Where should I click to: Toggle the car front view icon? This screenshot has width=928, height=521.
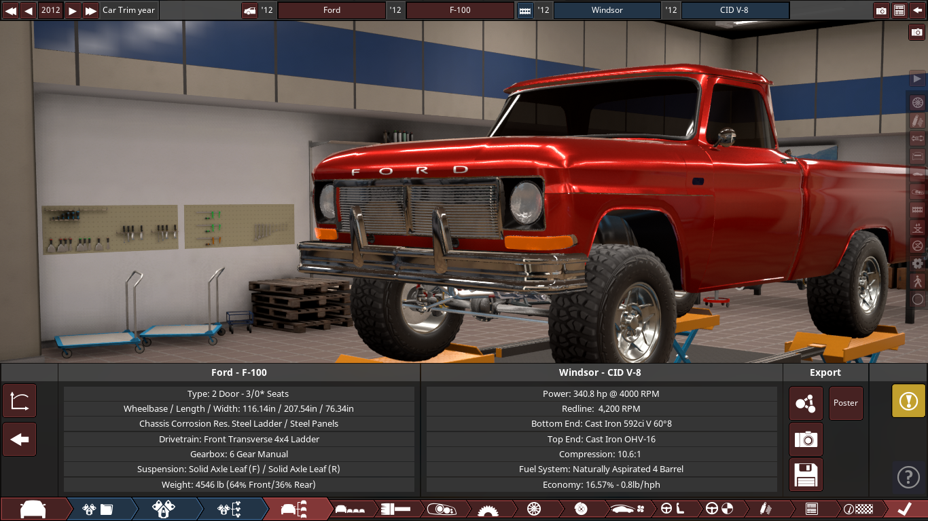[918, 156]
